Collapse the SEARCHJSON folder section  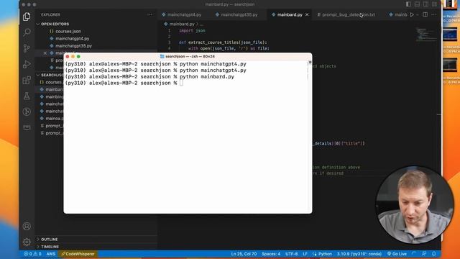(x=50, y=75)
